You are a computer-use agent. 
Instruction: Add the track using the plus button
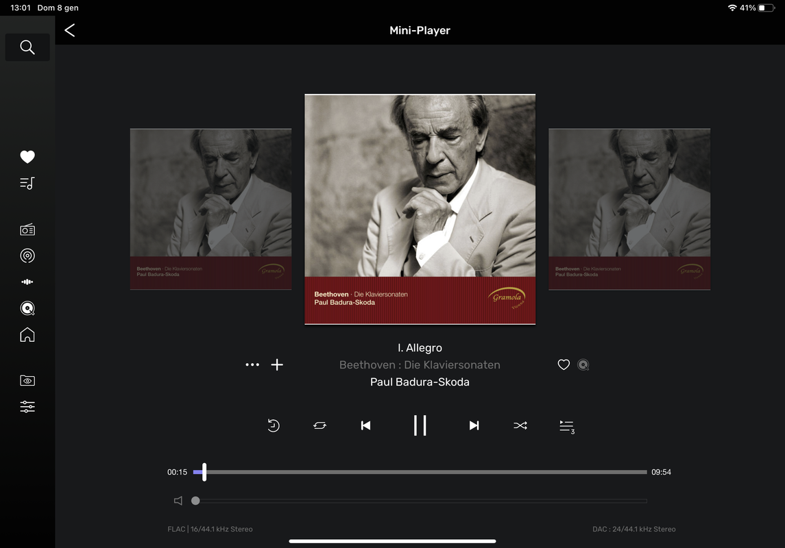pos(277,364)
